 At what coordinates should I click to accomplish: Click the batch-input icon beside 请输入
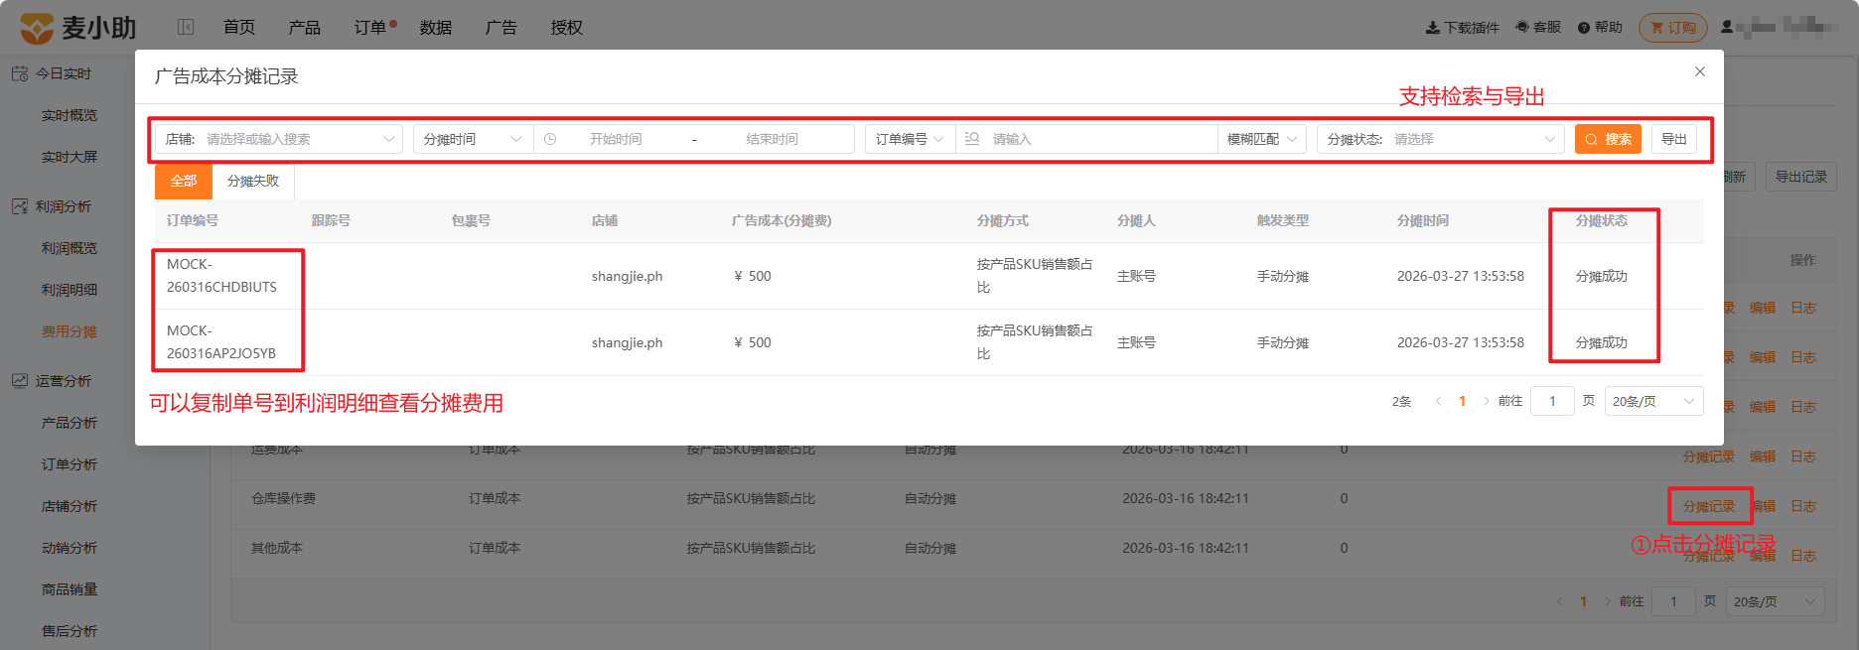[x=972, y=139]
